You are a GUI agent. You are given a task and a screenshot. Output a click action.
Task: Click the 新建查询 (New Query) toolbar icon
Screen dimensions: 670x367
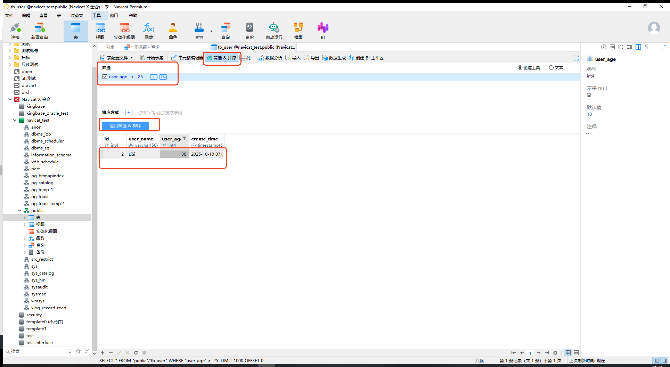pyautogui.click(x=39, y=31)
